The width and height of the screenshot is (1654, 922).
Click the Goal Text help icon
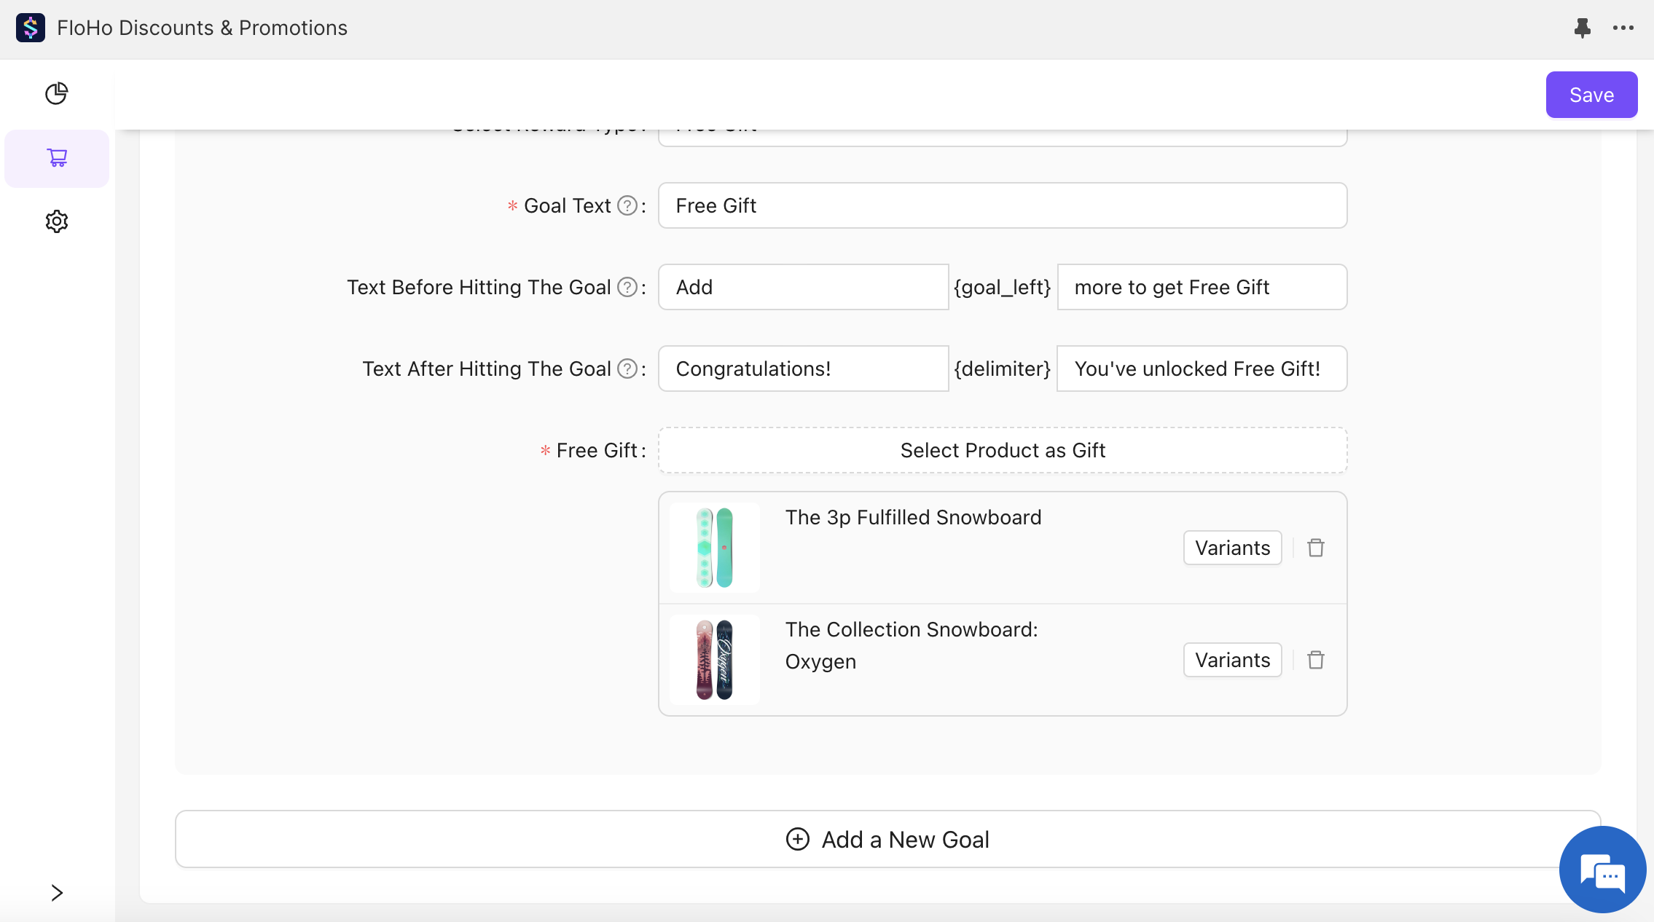tap(627, 206)
